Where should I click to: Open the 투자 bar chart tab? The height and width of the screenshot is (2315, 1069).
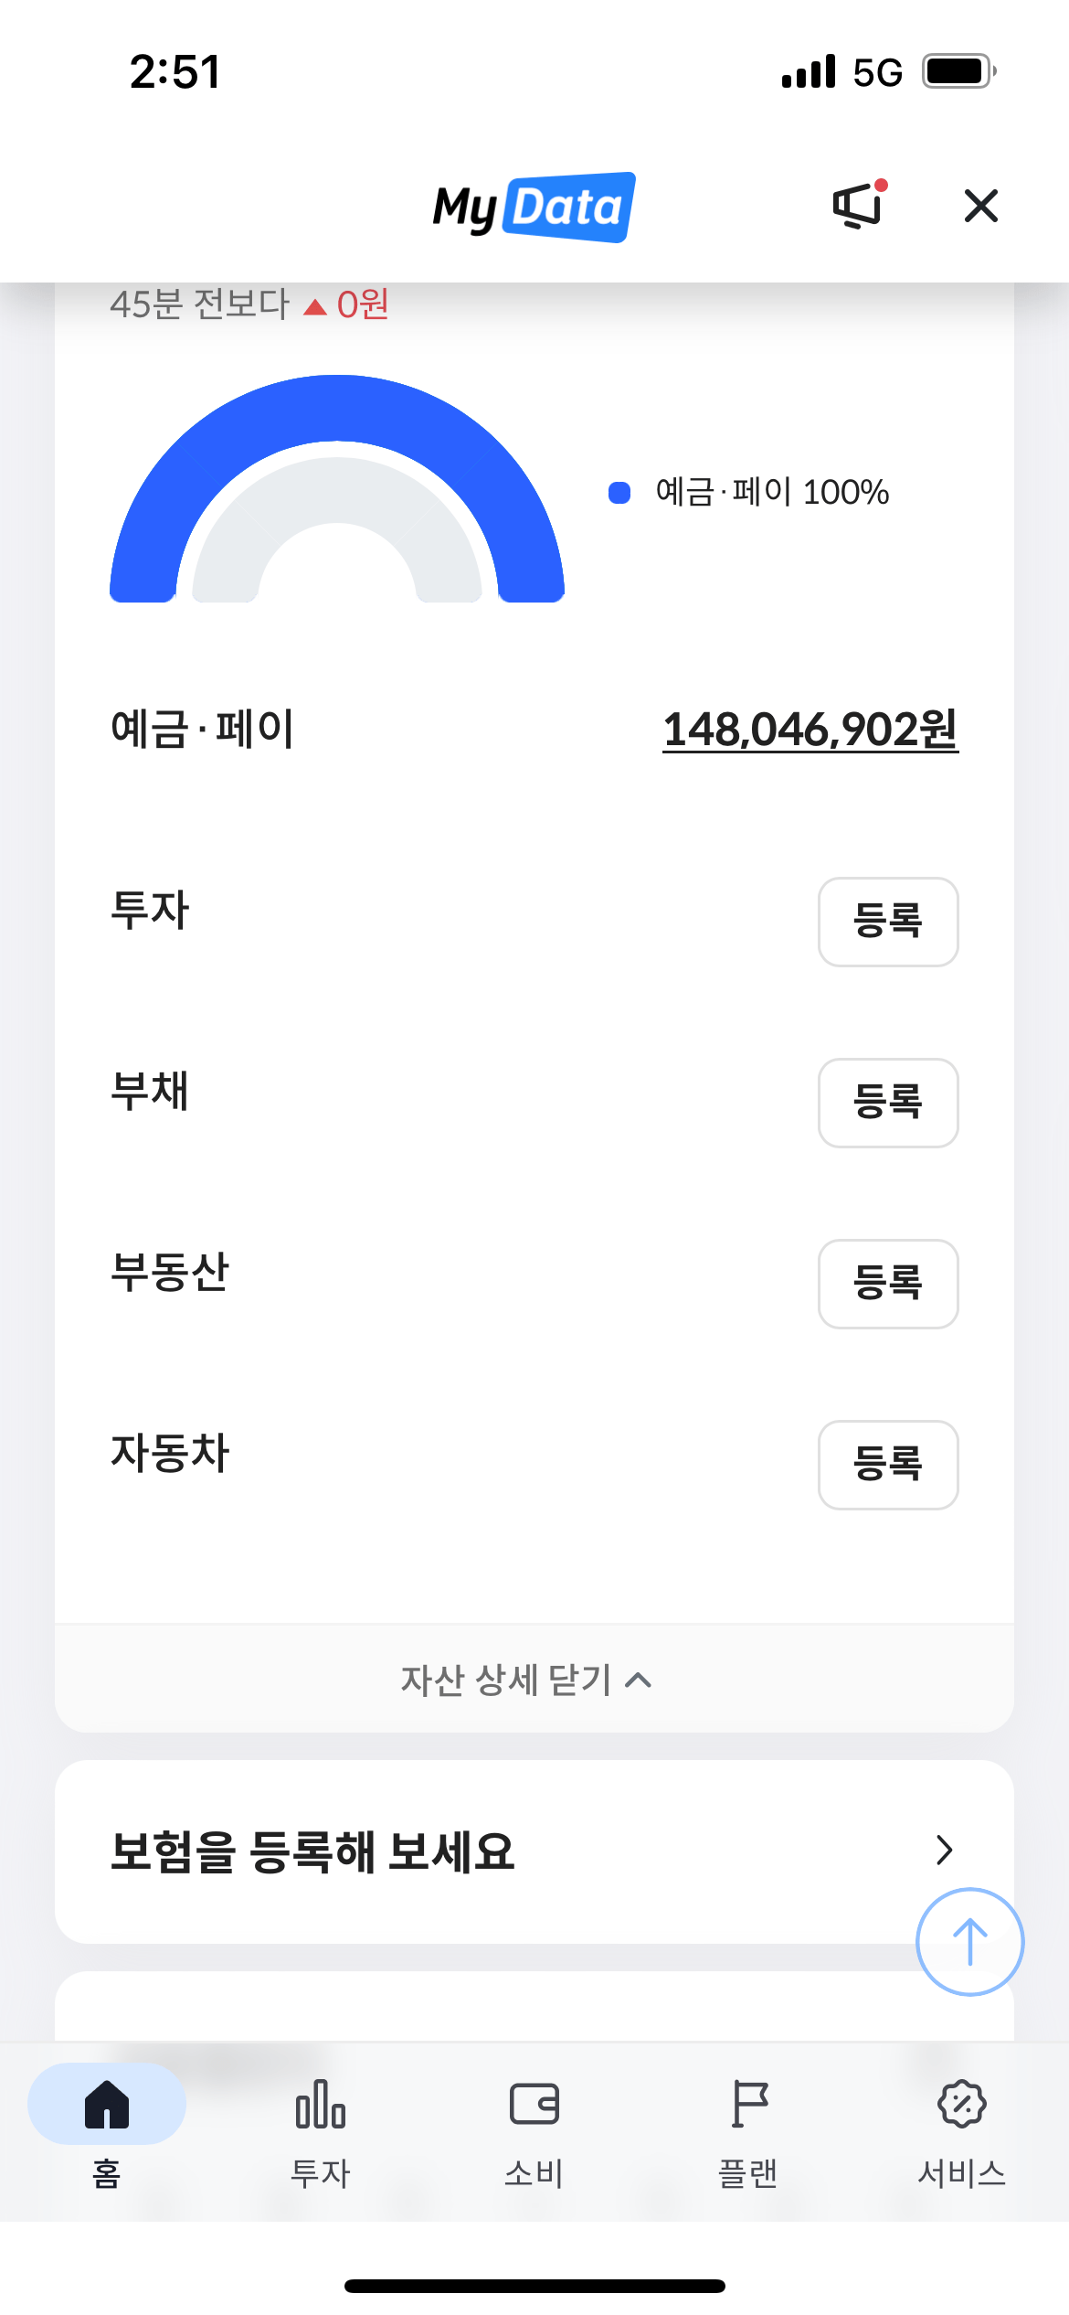[321, 2104]
